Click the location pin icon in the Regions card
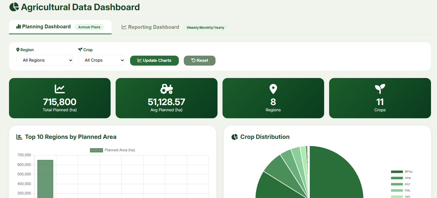This screenshot has width=437, height=198. coord(273,89)
